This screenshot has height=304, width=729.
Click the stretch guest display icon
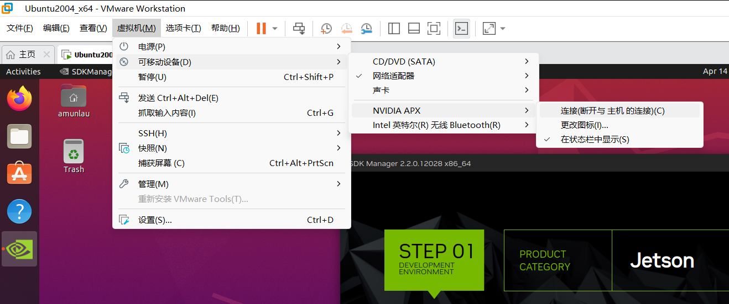coord(489,28)
